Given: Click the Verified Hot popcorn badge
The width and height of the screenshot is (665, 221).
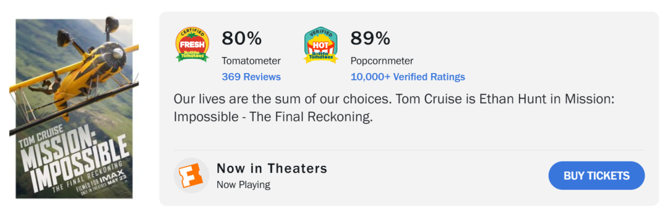Looking at the screenshot, I should click(321, 45).
